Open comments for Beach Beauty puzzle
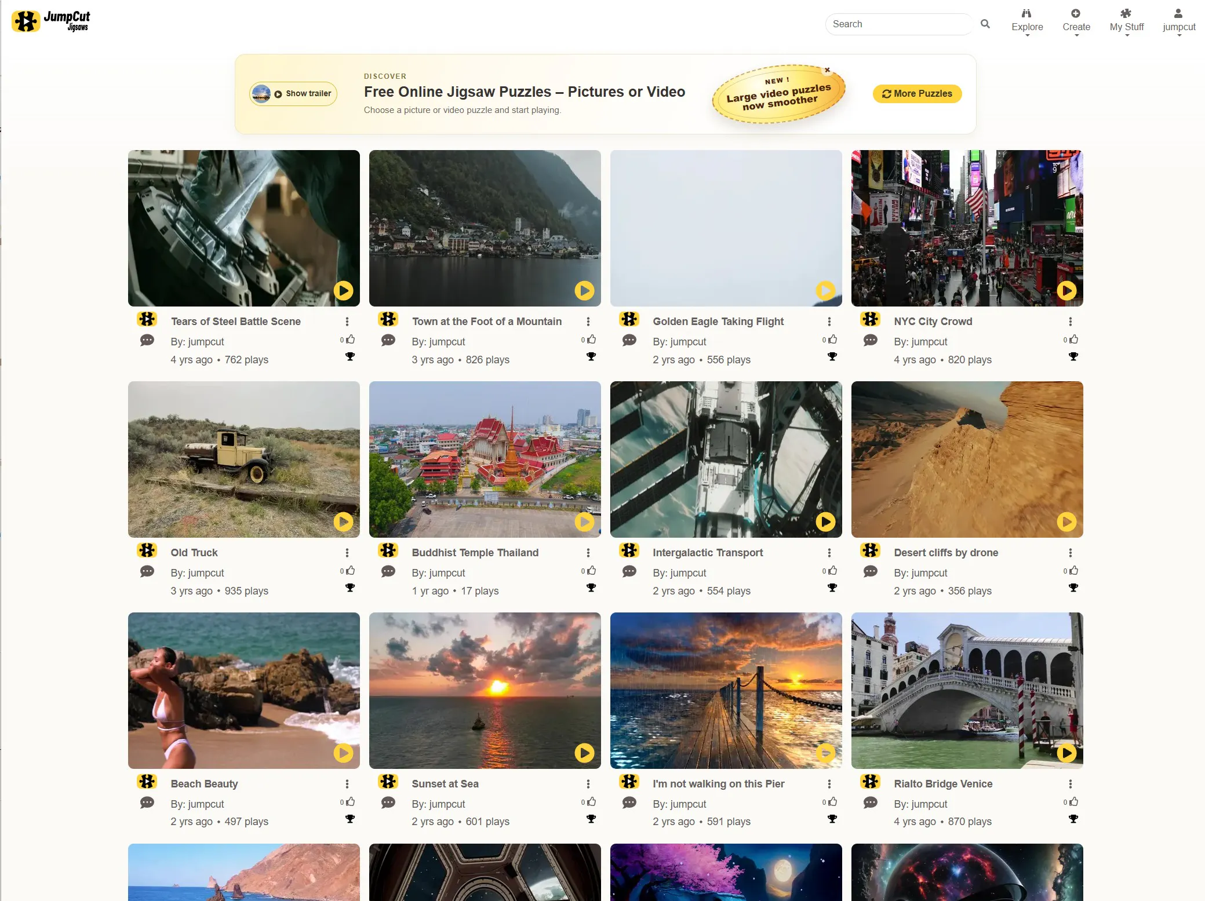This screenshot has height=901, width=1205. (147, 802)
